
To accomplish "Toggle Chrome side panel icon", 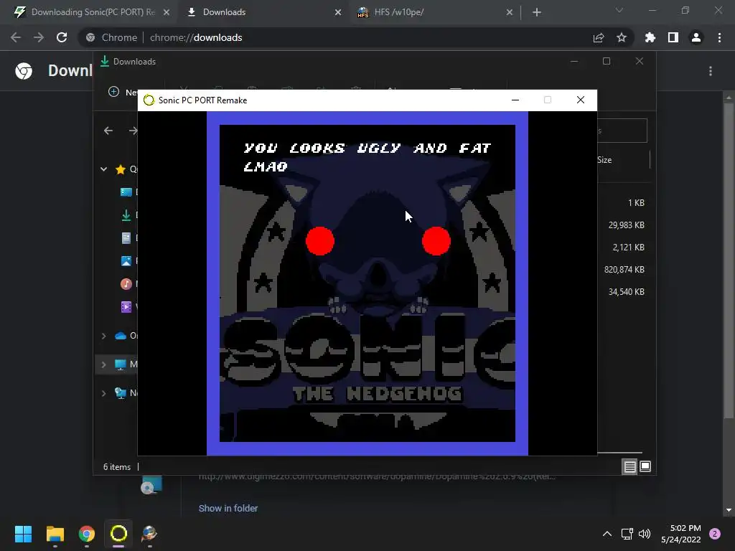I will tap(673, 37).
